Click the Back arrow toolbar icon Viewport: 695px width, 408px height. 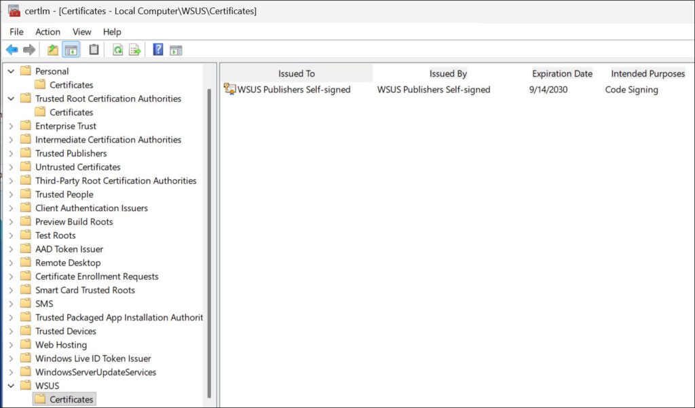point(12,50)
